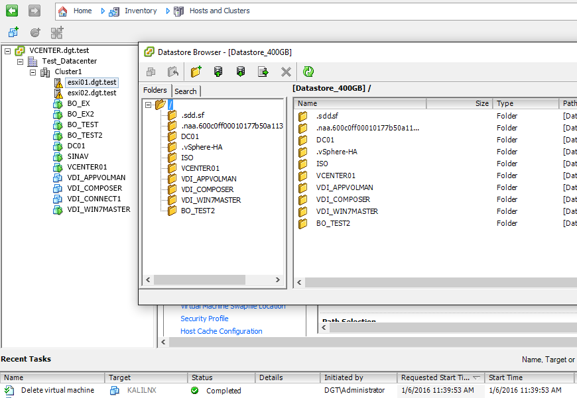Delete selected item with X icon
577x398 pixels.
tap(286, 72)
